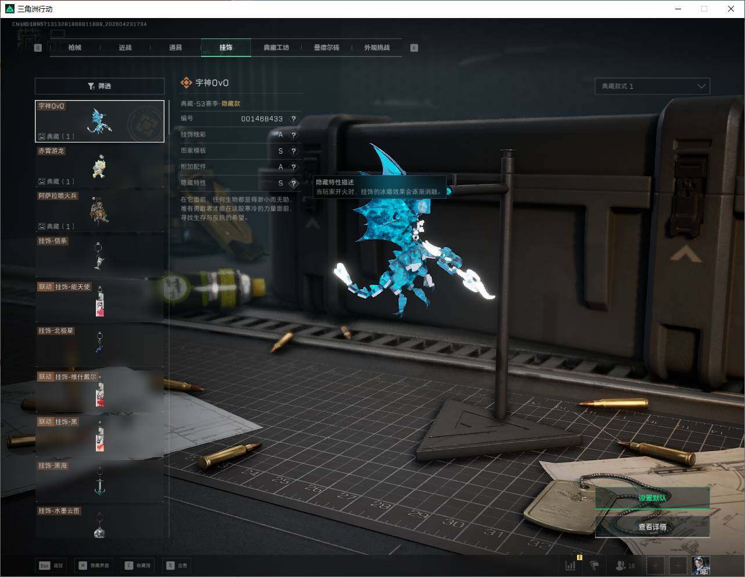Image resolution: width=745 pixels, height=577 pixels.
Task: Click the 图案模板 help icon
Action: point(293,151)
